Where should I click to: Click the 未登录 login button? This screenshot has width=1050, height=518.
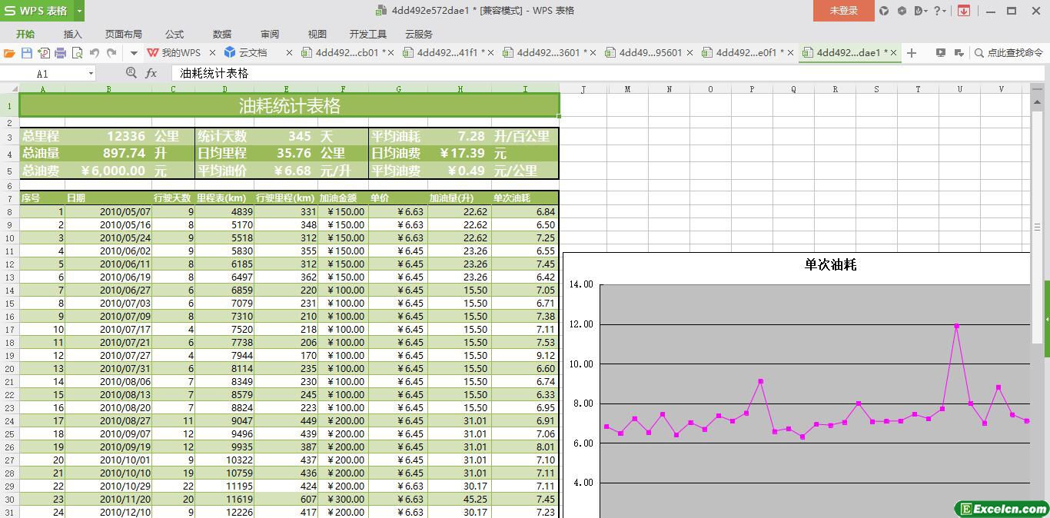843,11
